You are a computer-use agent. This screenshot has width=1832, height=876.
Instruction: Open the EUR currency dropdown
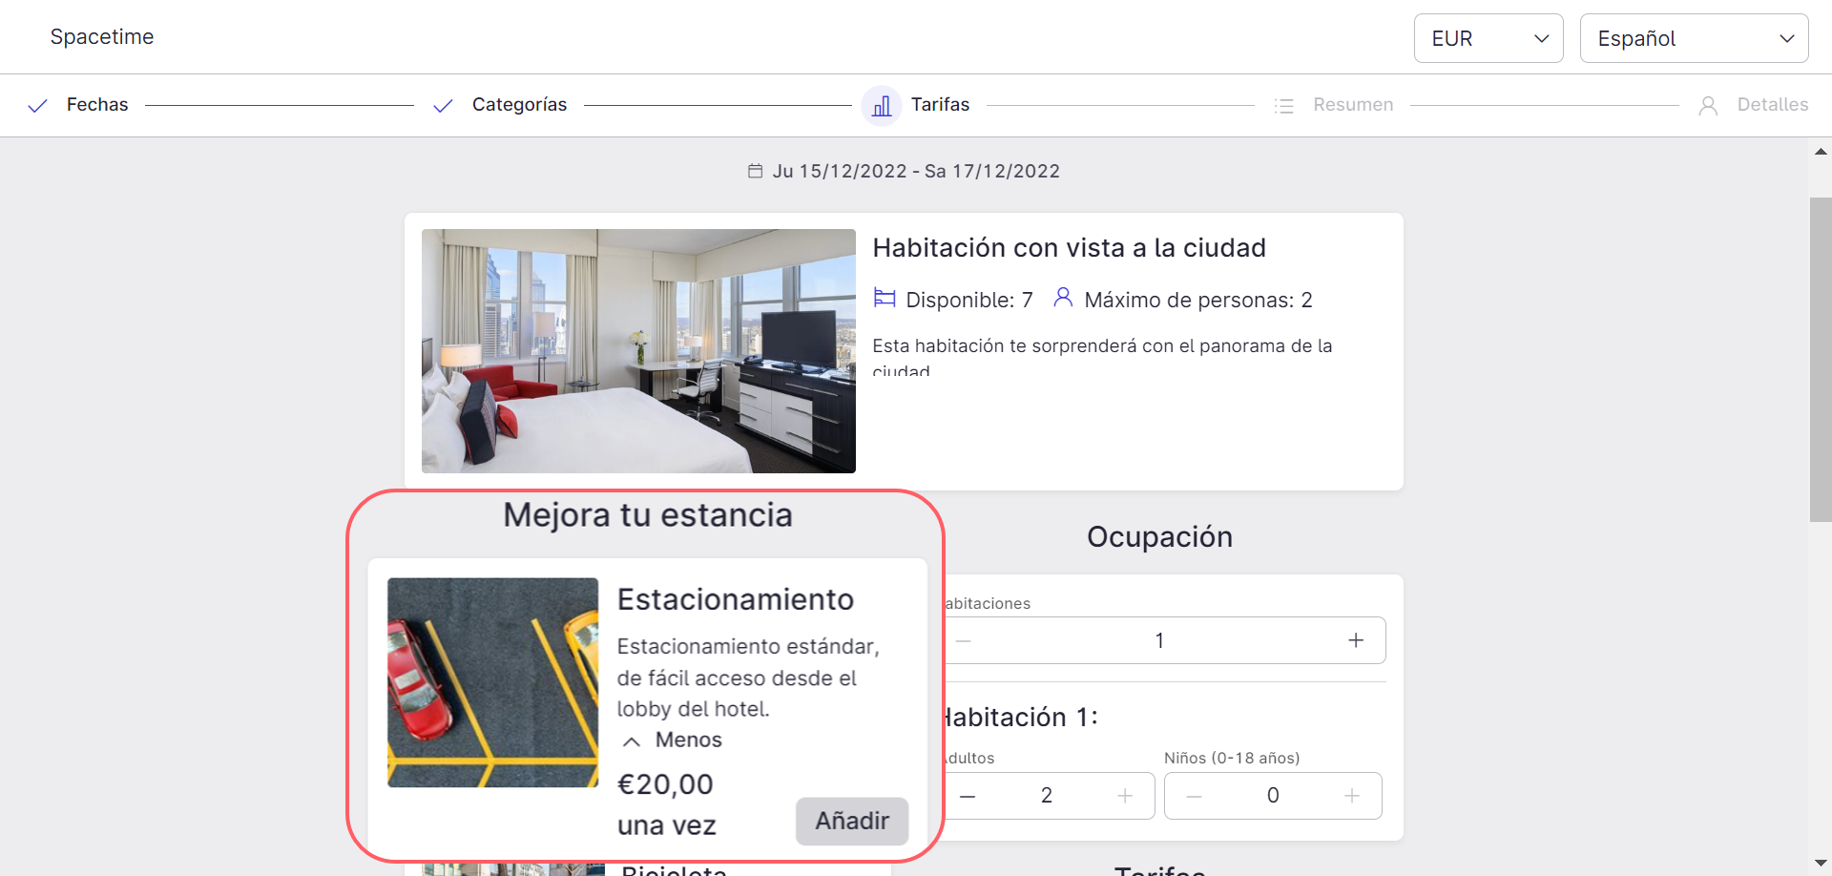(x=1488, y=38)
